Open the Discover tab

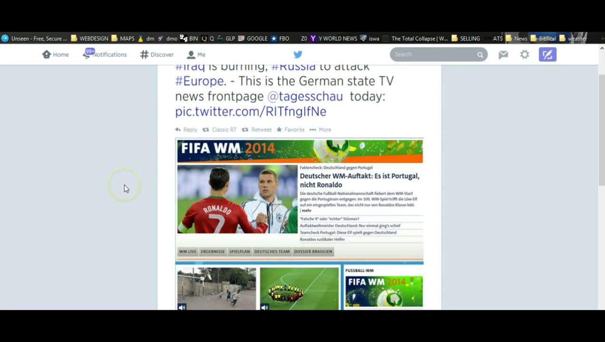click(156, 55)
